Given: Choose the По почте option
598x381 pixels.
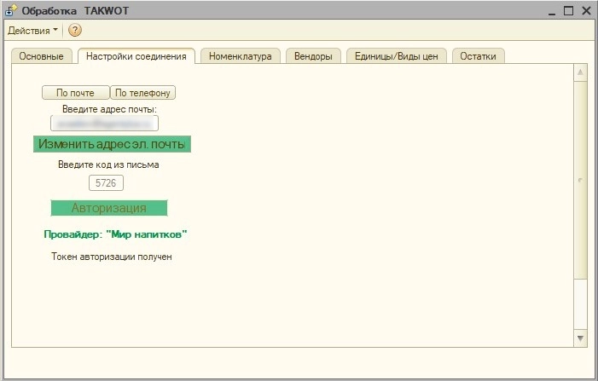Looking at the screenshot, I should 75,93.
